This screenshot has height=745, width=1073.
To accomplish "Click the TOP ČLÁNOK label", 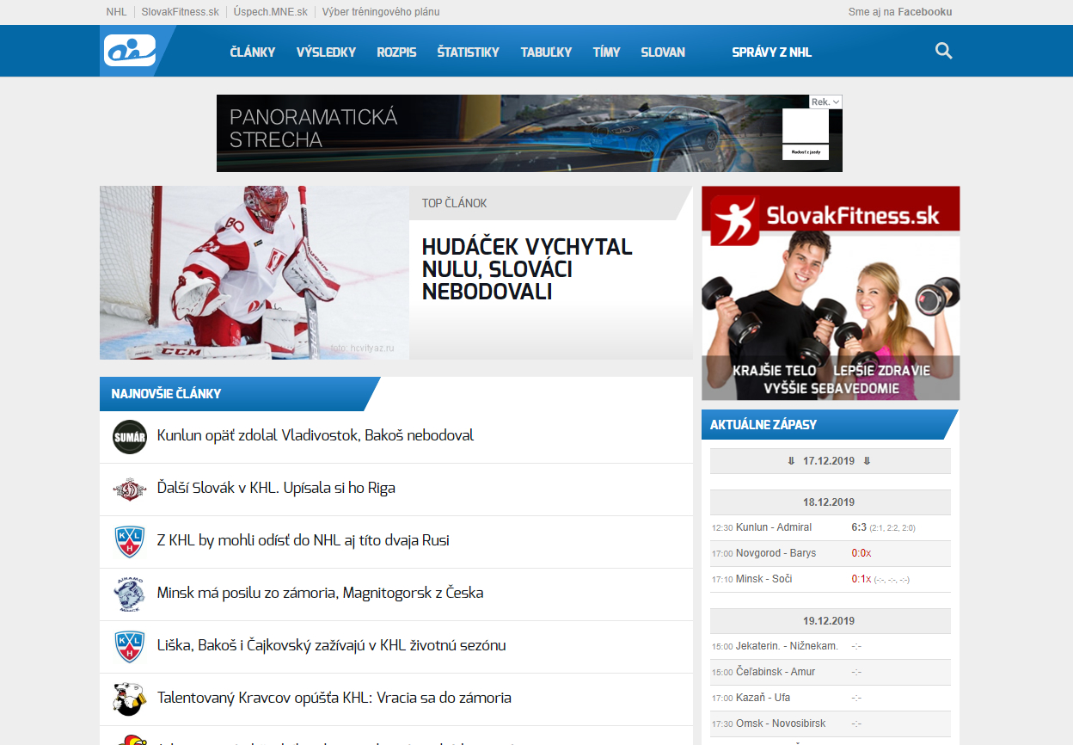I will (x=454, y=203).
